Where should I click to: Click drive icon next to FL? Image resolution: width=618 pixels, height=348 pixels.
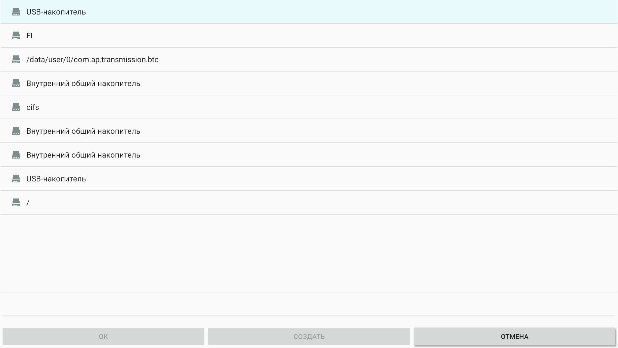(x=16, y=36)
